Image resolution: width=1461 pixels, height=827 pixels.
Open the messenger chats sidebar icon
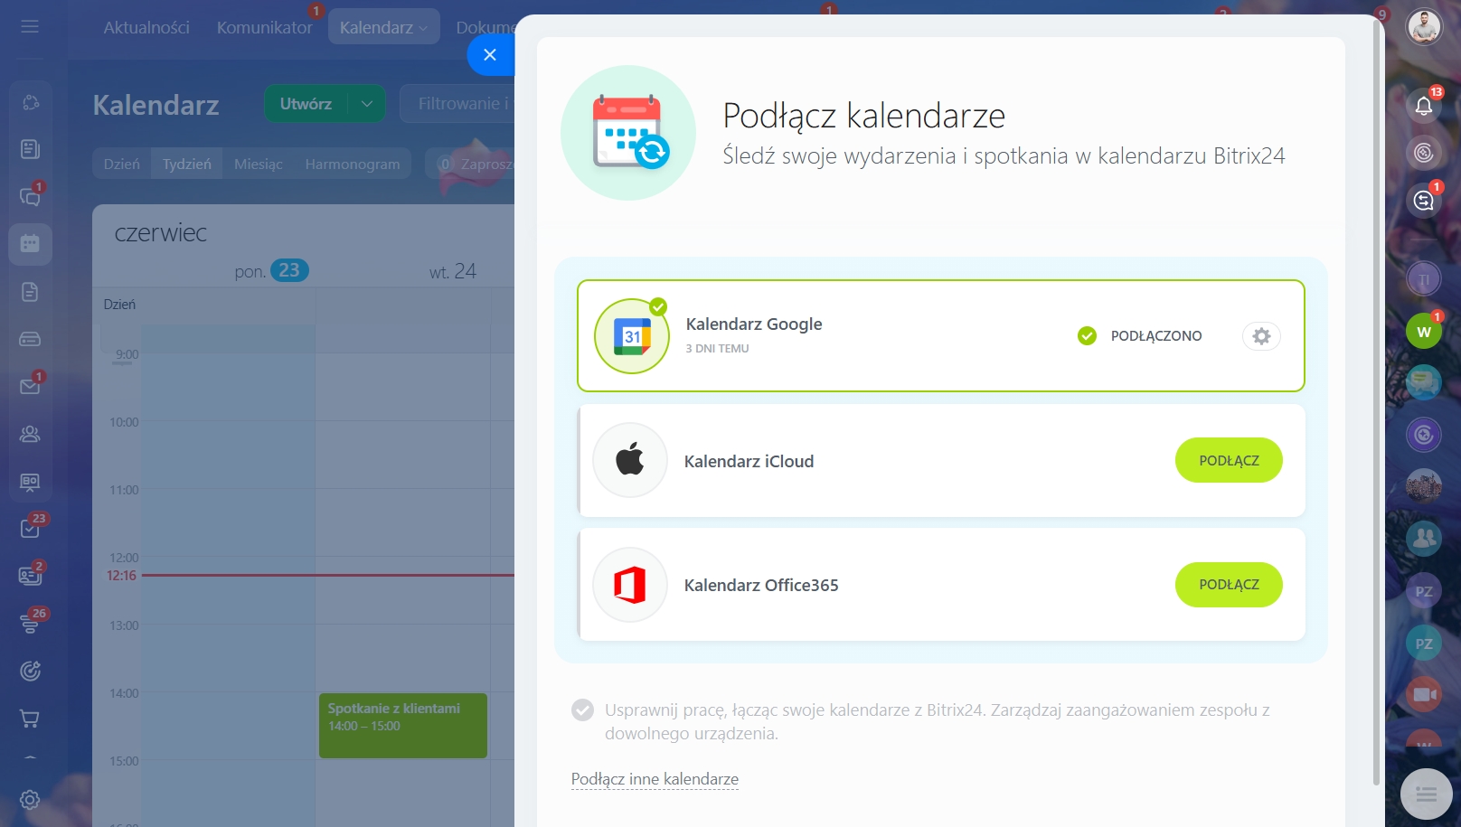tap(30, 196)
